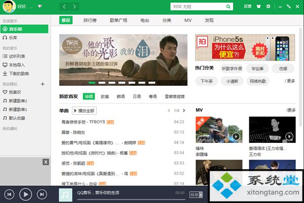Open 标准 audio quality dropdown
Viewport: 304px width, 203px height.
pyautogui.click(x=196, y=195)
